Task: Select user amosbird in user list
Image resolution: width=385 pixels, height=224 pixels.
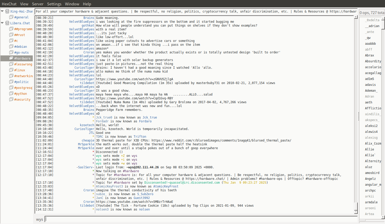Action: pyautogui.click(x=372, y=173)
